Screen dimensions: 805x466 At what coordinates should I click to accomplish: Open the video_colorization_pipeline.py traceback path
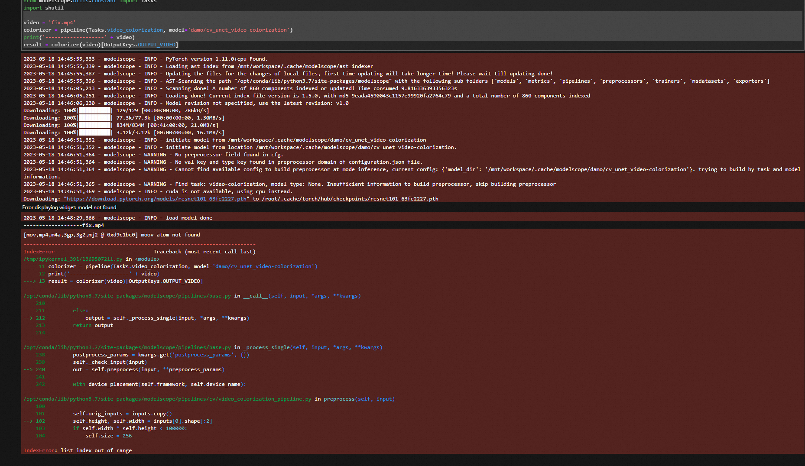[x=167, y=399]
